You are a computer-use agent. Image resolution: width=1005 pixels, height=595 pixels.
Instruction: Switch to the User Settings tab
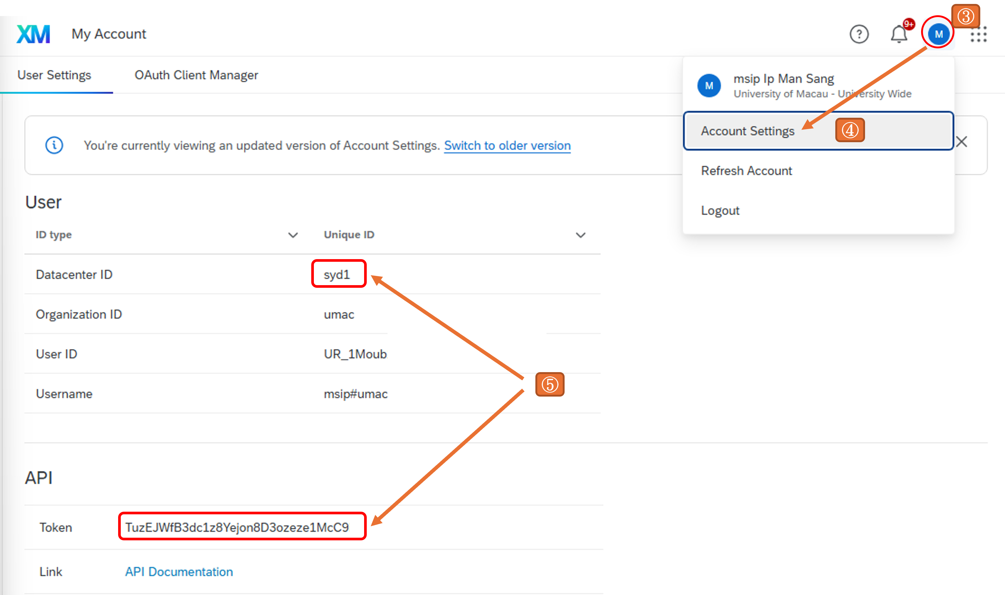[x=54, y=75]
